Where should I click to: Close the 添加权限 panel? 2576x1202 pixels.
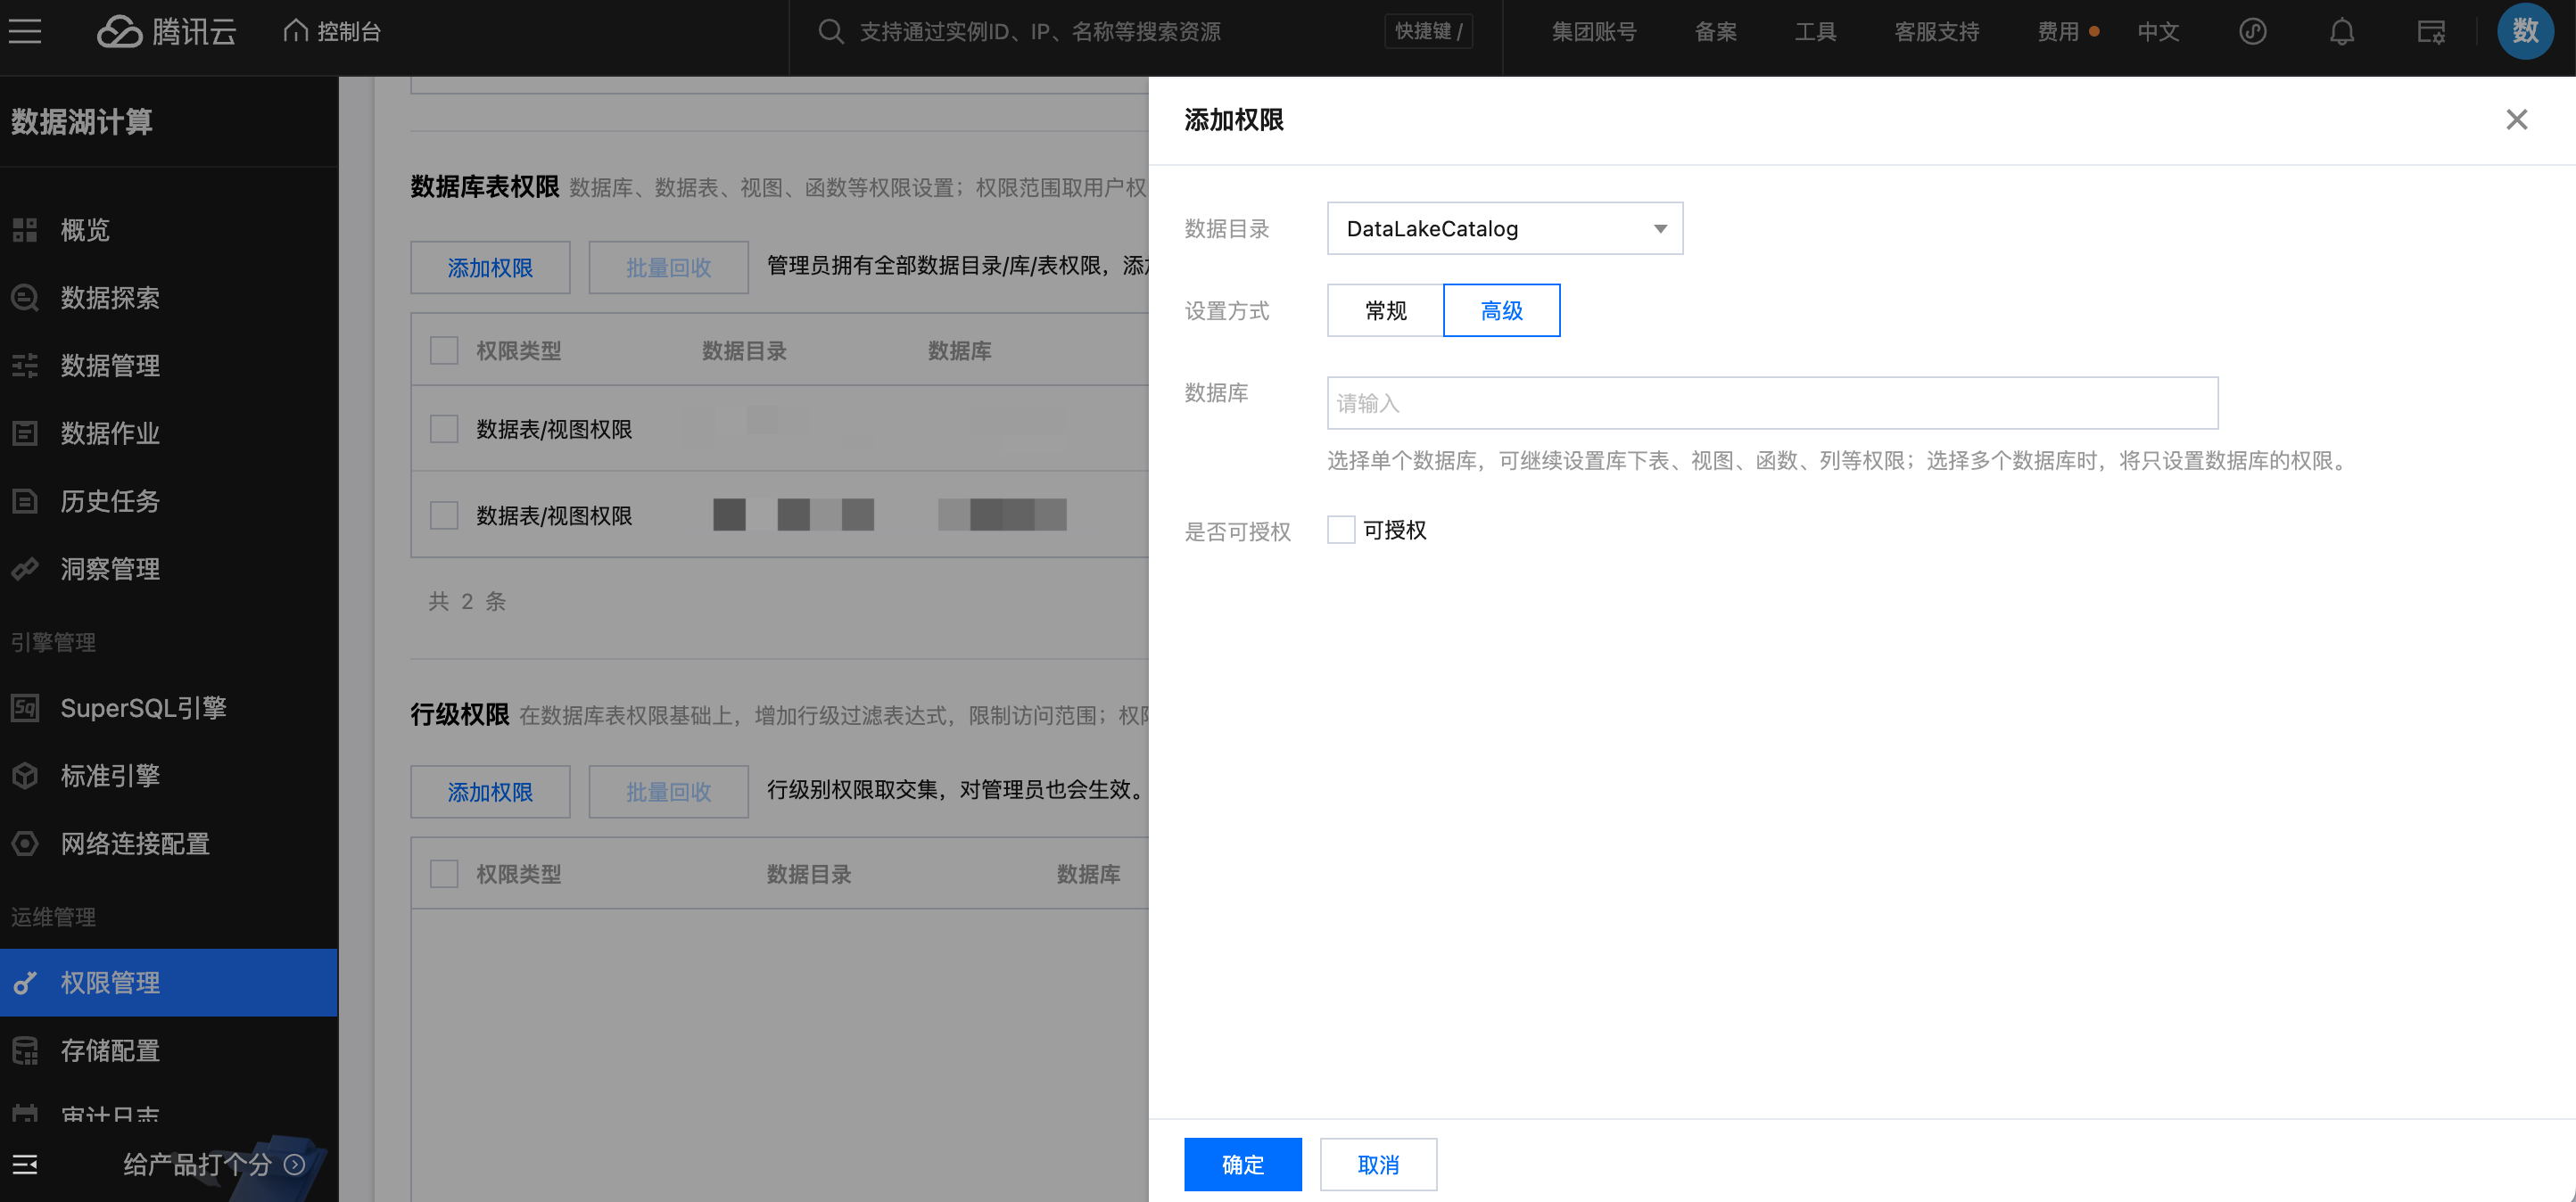click(2516, 120)
